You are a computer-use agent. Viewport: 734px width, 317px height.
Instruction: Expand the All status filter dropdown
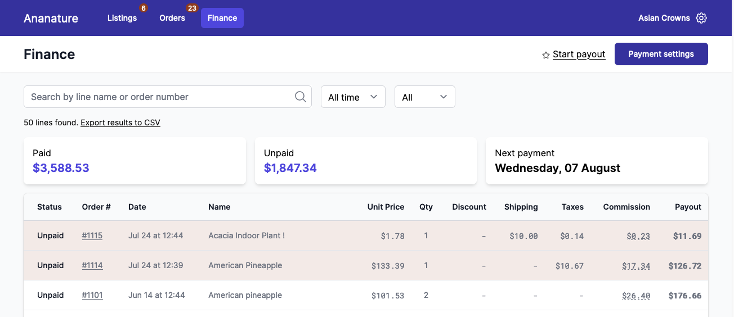tap(424, 97)
